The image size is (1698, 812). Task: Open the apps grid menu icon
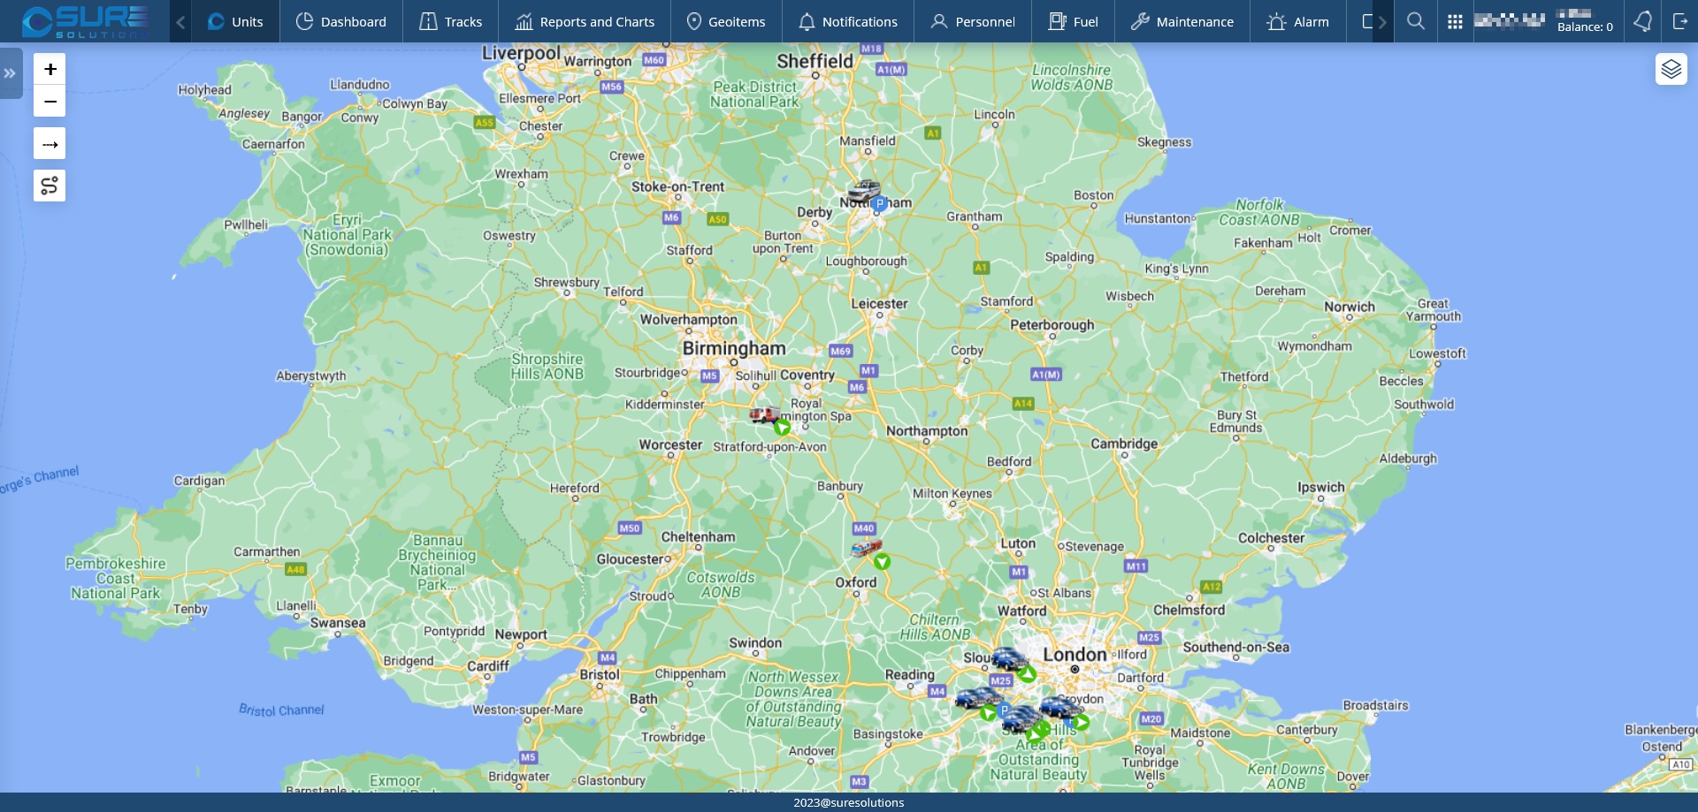1455,21
